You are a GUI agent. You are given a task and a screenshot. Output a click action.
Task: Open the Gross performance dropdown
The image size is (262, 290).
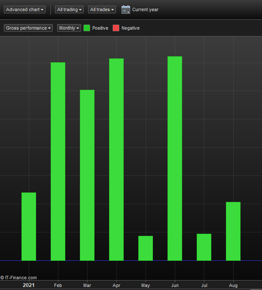pyautogui.click(x=28, y=28)
